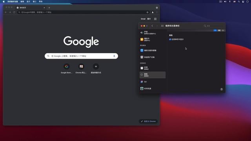Toggle Show in Menu Bar checkbox

(170, 39)
